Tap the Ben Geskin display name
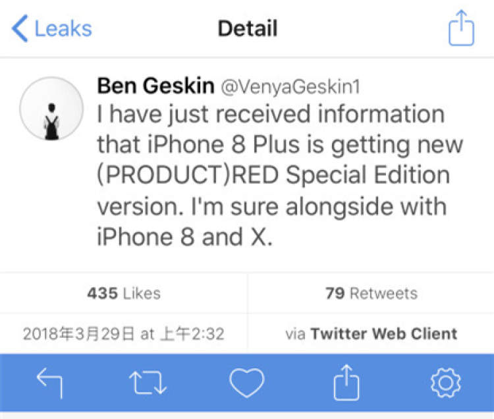The image size is (494, 419). (x=155, y=86)
